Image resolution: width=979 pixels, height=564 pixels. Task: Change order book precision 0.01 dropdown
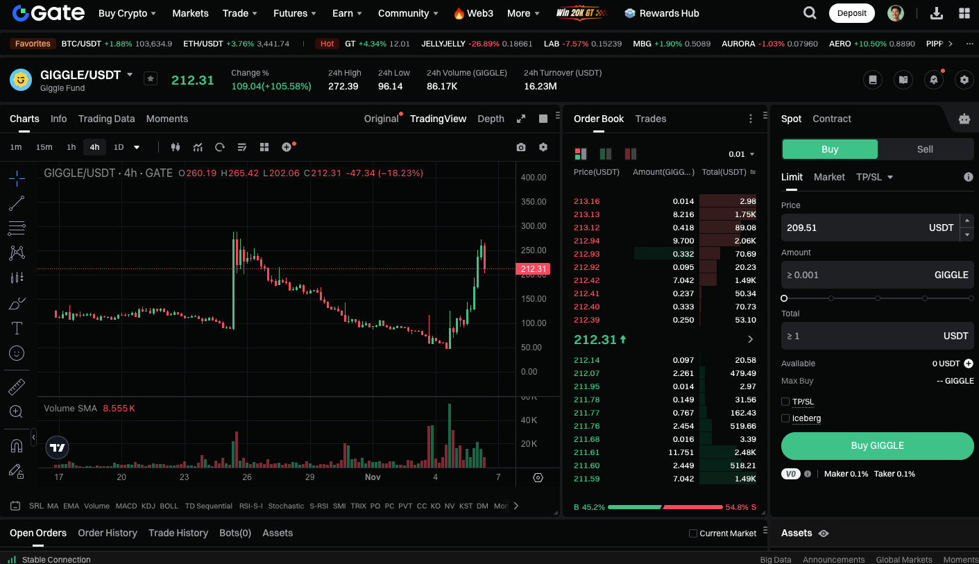pyautogui.click(x=741, y=154)
